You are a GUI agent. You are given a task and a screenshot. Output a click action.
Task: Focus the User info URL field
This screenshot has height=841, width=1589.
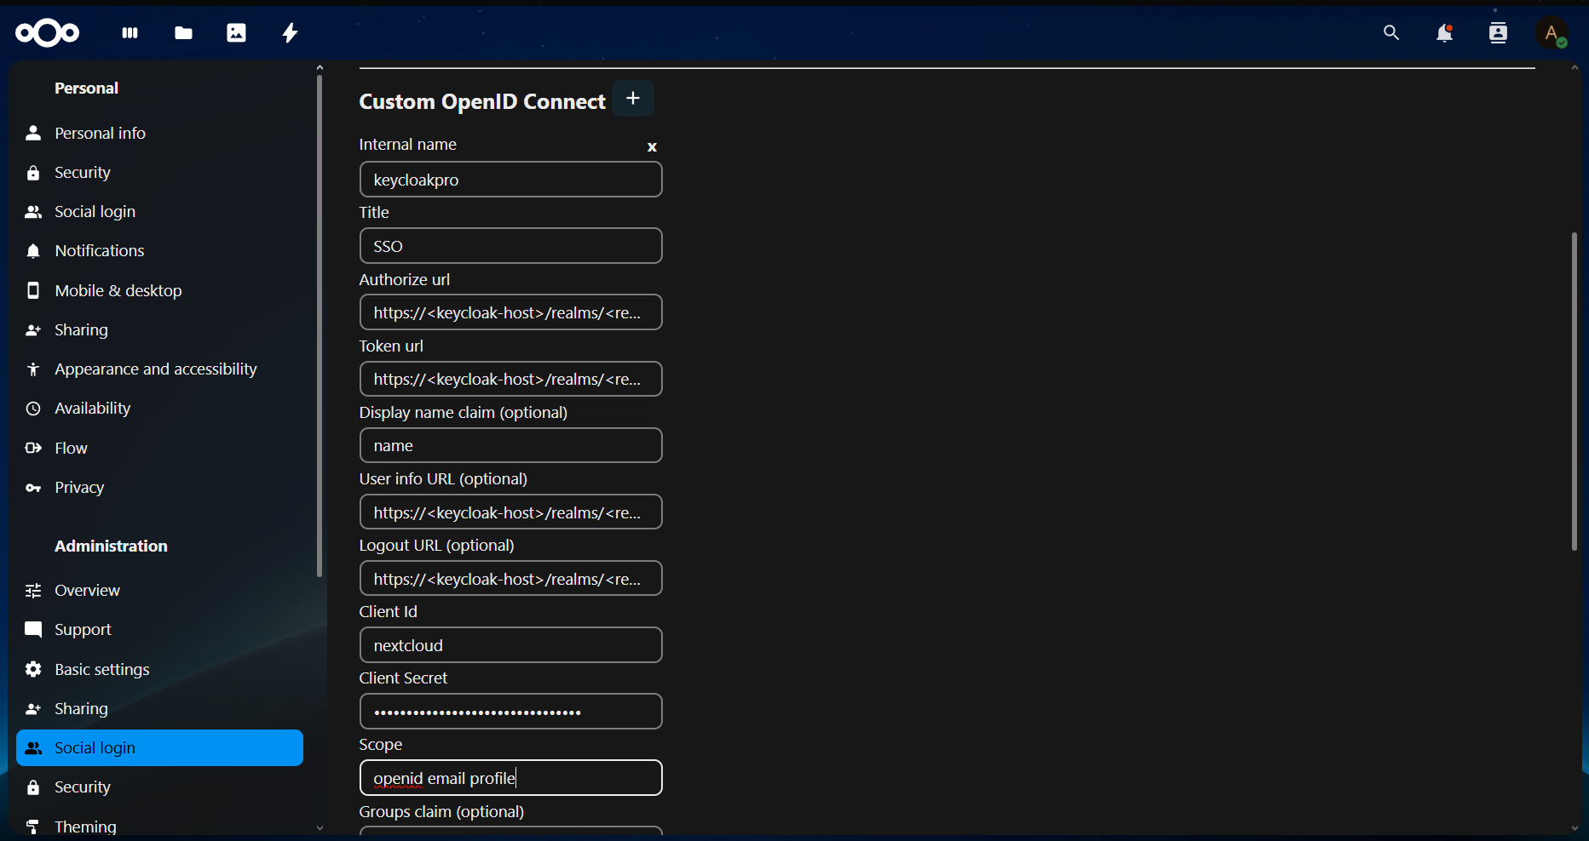(511, 512)
